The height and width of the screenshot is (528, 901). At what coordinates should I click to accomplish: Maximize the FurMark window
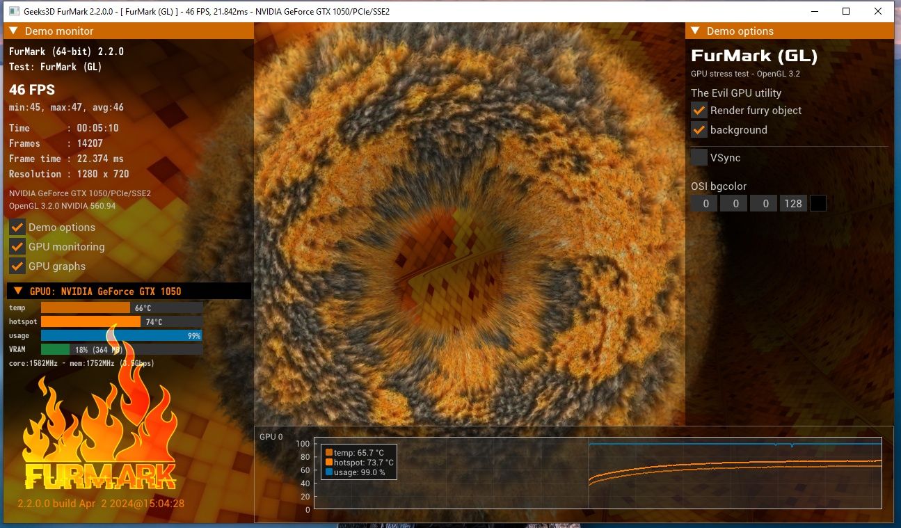click(x=846, y=11)
